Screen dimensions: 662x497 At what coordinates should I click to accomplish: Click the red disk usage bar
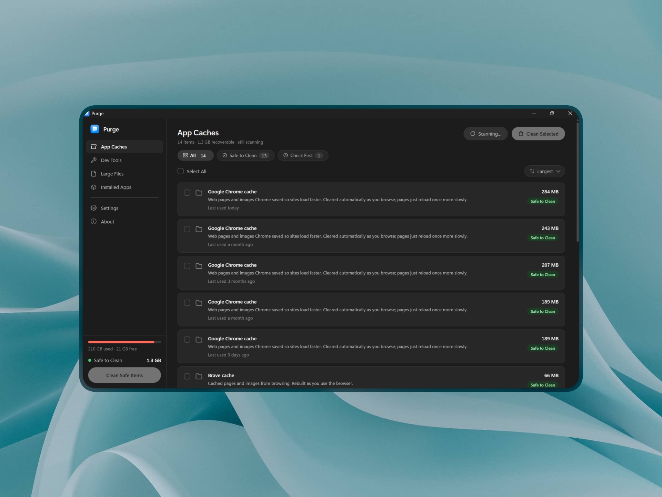121,342
